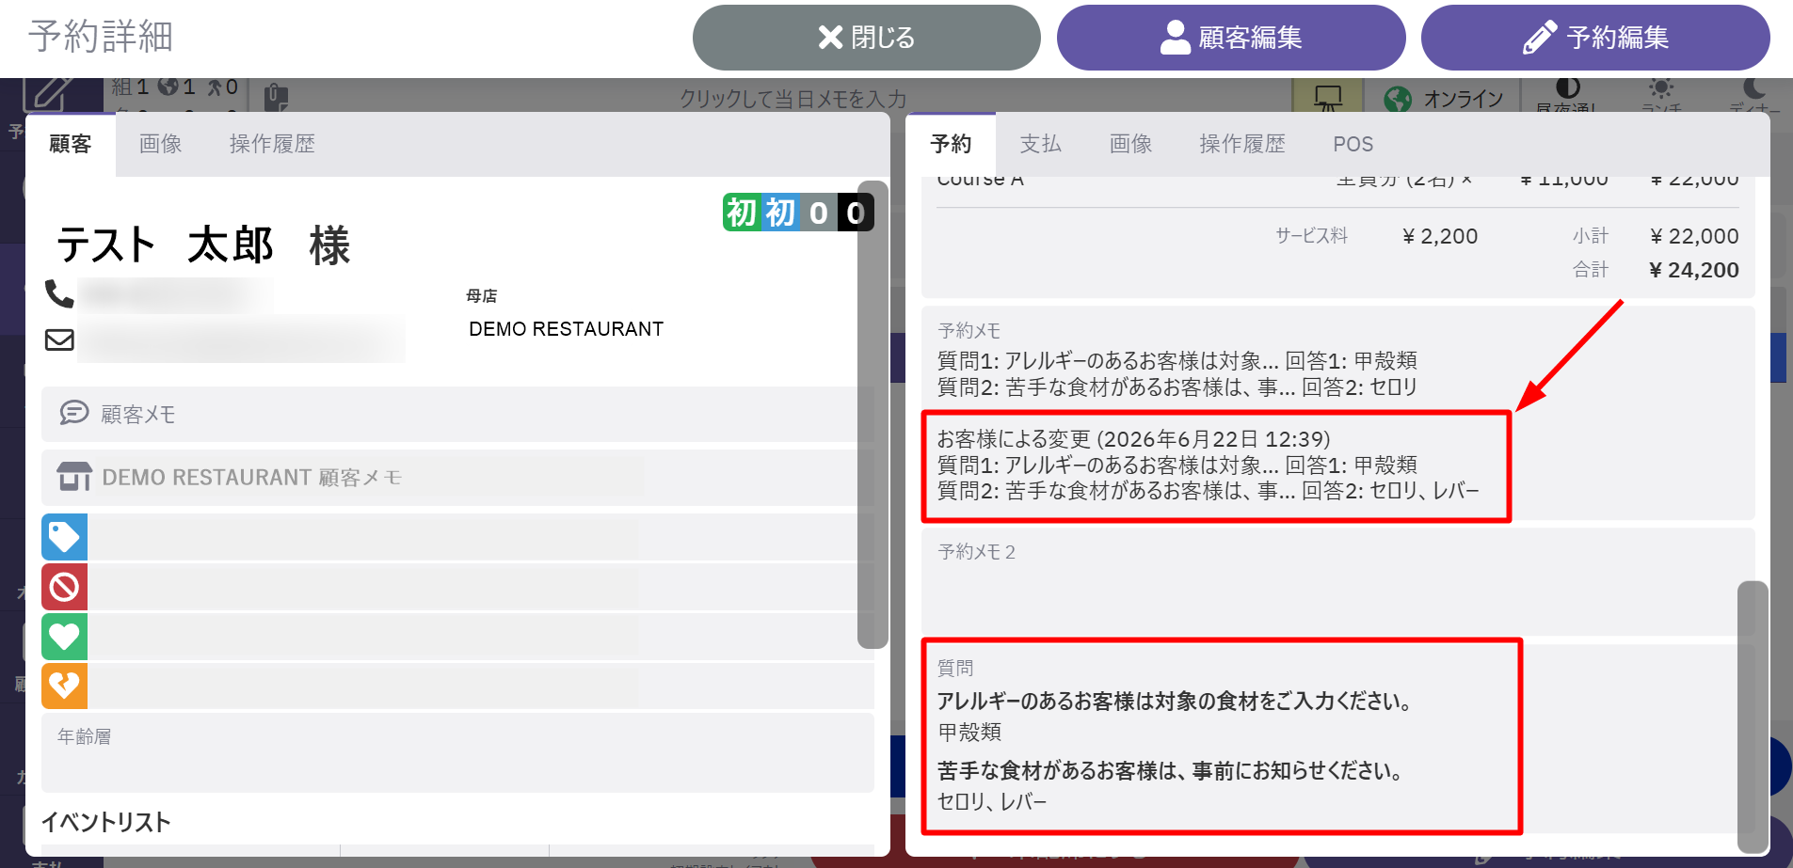This screenshot has width=1793, height=868.
Task: Click the 予約詳細 dialog title
Action: coord(101,37)
